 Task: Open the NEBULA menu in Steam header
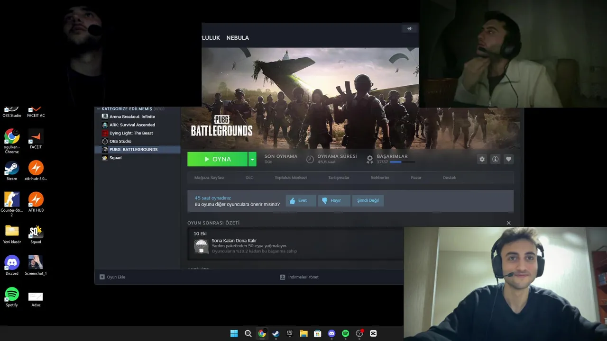(238, 38)
